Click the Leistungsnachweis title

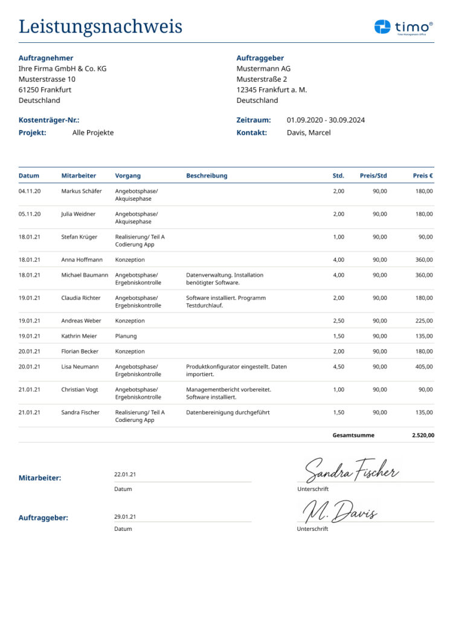point(100,27)
